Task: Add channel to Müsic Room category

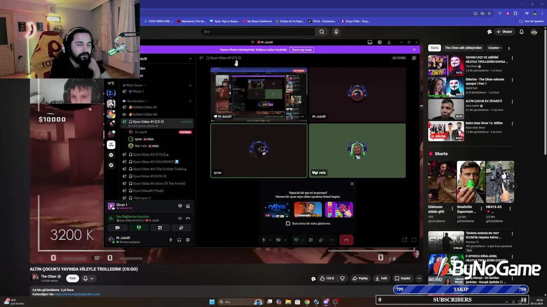Action: (x=190, y=85)
